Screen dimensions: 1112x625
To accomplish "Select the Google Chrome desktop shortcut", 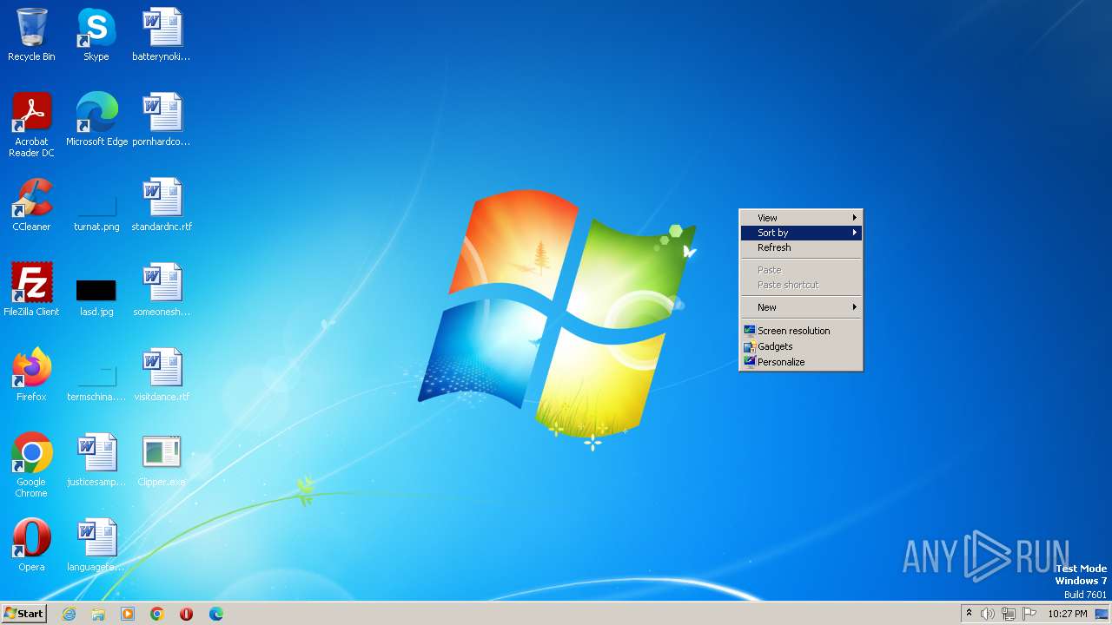I will pyautogui.click(x=31, y=465).
